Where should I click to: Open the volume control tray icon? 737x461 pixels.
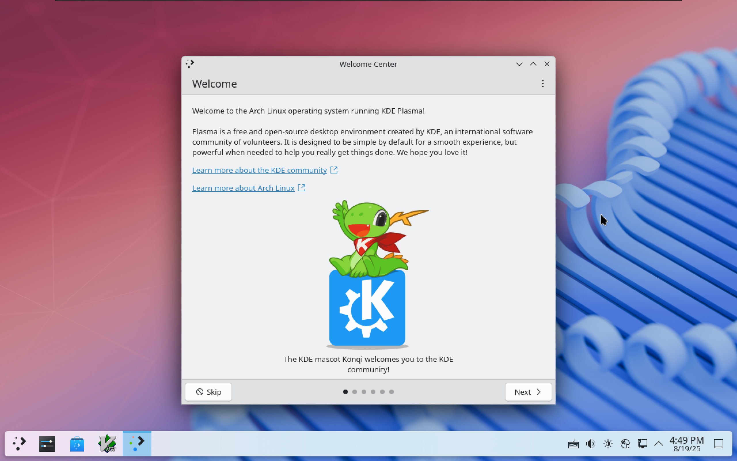590,444
